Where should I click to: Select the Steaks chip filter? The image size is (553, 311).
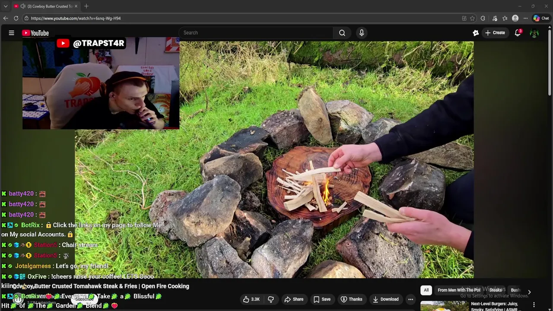pyautogui.click(x=496, y=290)
